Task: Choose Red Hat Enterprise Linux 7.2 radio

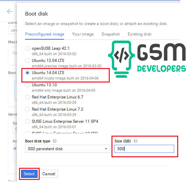Action: 27,109
